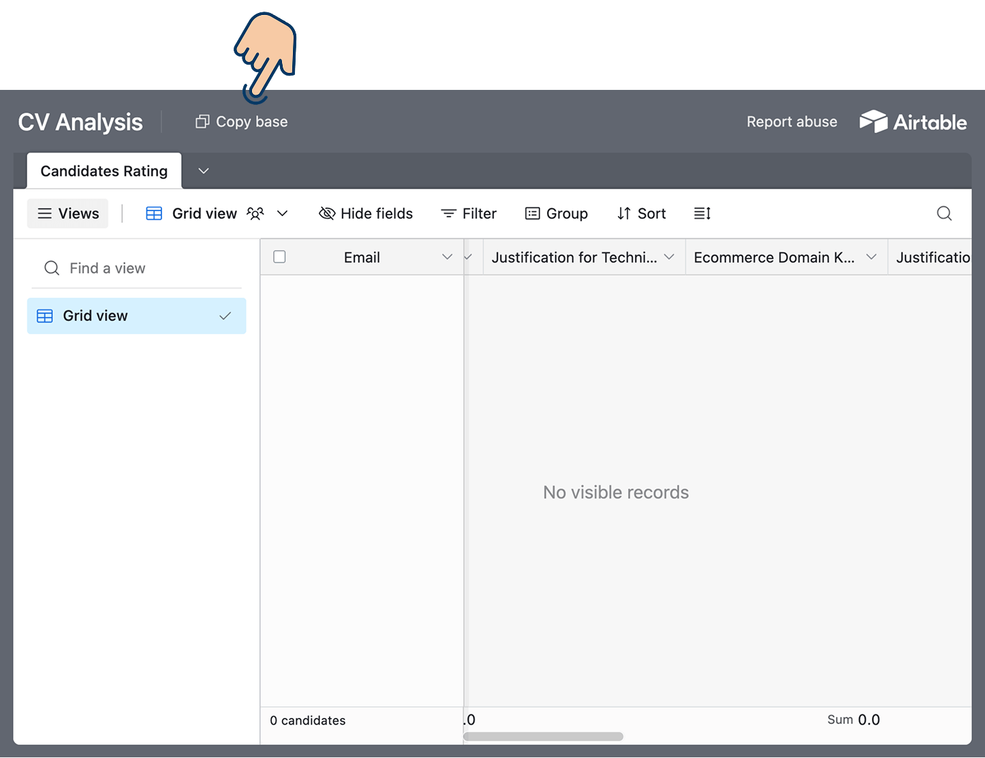
Task: Open the row height adjustment icon
Action: tap(702, 213)
